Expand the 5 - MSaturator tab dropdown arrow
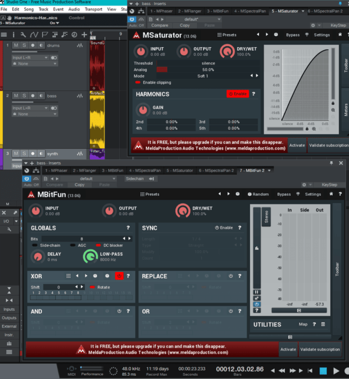349x379 pixels. (303, 11)
